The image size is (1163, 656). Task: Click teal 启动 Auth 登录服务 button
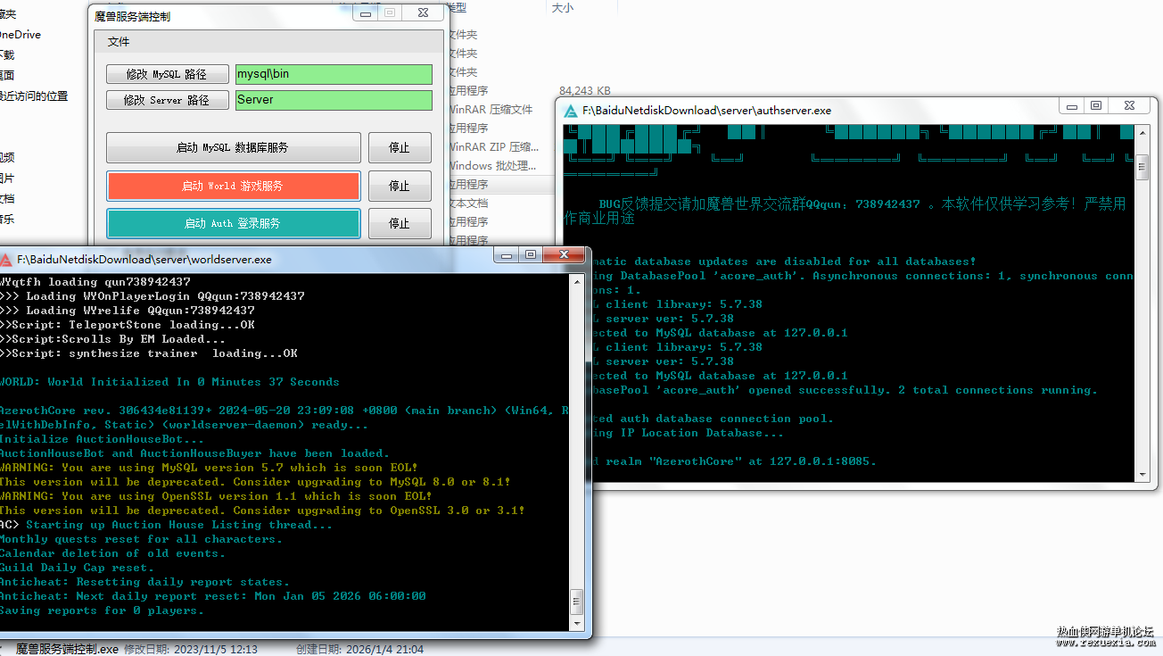pyautogui.click(x=233, y=223)
